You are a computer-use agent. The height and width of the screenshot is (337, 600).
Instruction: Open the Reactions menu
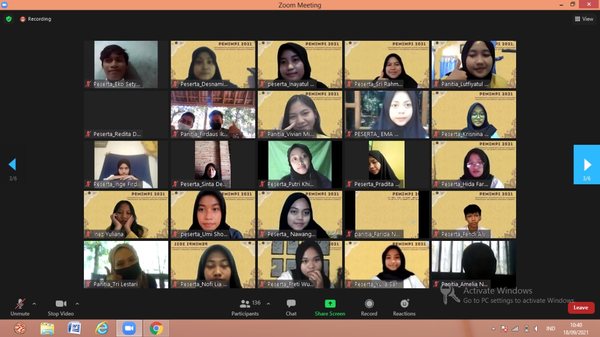tap(405, 307)
